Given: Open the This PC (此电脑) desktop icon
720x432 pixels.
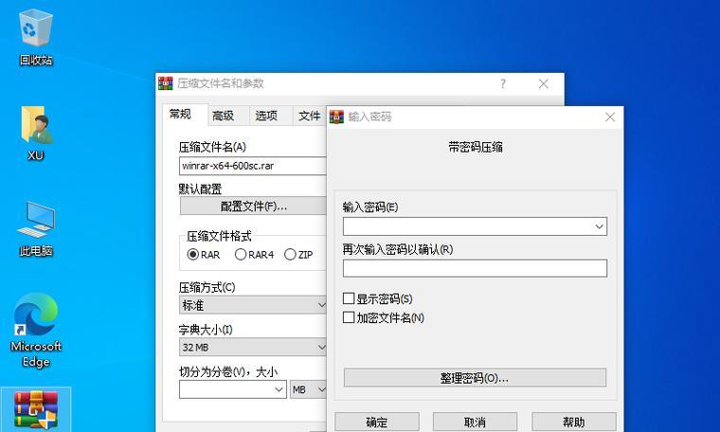Looking at the screenshot, I should (36, 228).
